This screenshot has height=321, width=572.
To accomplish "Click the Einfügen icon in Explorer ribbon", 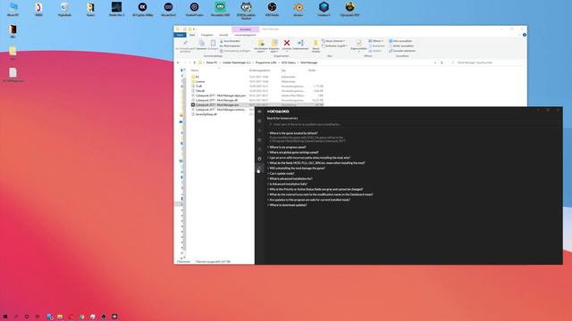I will click(x=213, y=44).
